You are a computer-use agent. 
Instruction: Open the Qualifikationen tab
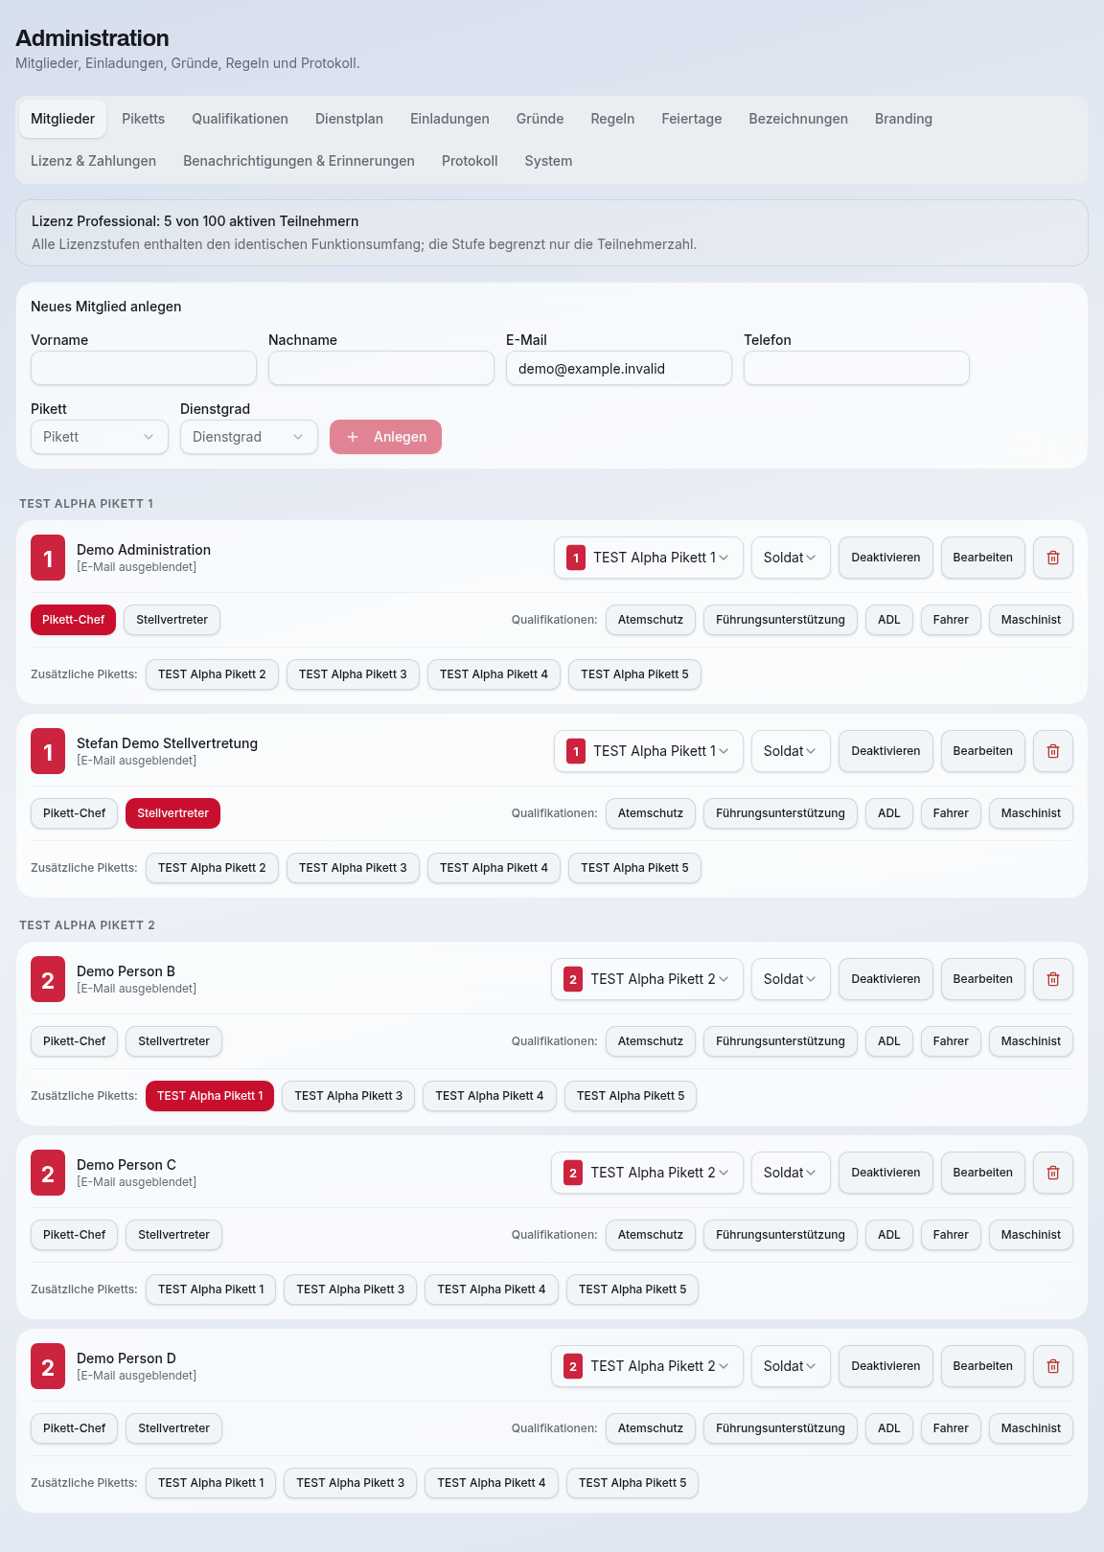(240, 119)
